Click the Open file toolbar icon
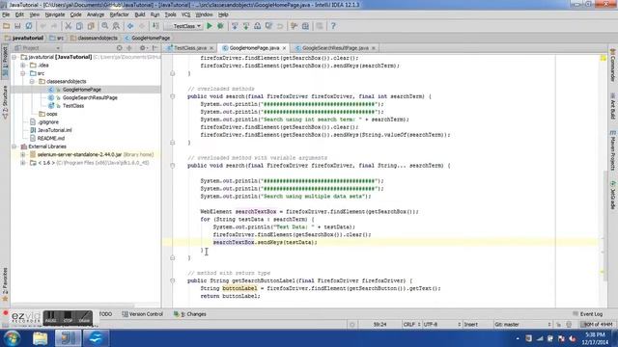Screen dimensions: 618x347 point(7,26)
